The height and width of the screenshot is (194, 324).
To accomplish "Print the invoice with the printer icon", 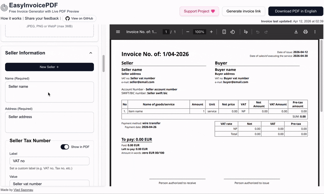I will click(x=306, y=32).
